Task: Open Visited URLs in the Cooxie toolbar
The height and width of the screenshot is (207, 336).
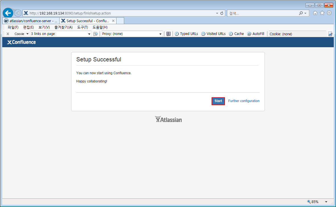Action: click(213, 34)
